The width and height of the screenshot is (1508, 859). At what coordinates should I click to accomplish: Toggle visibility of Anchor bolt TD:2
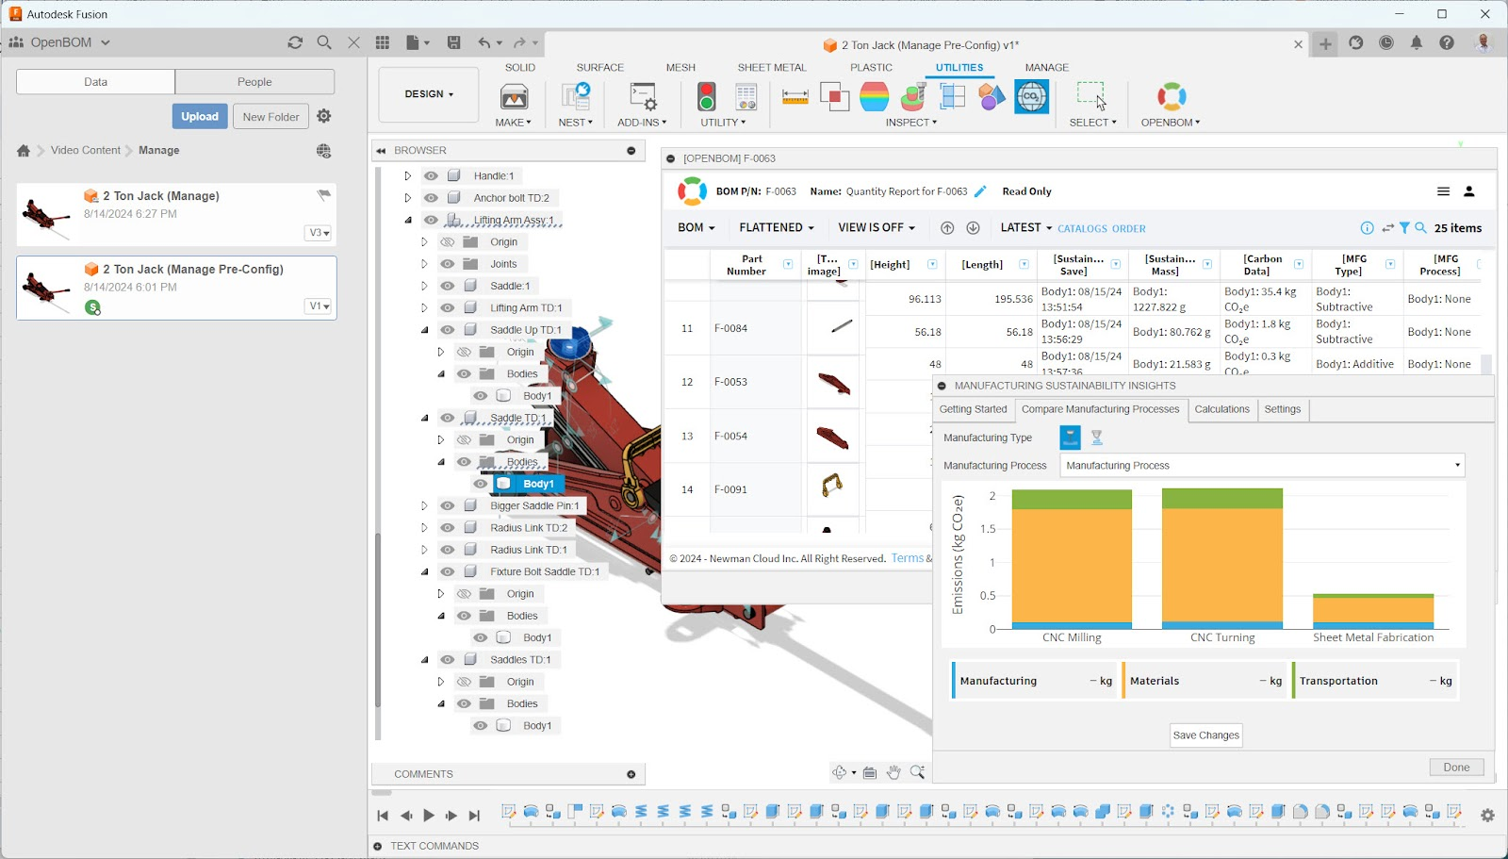pyautogui.click(x=431, y=198)
